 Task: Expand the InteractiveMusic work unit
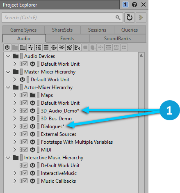(15, 173)
